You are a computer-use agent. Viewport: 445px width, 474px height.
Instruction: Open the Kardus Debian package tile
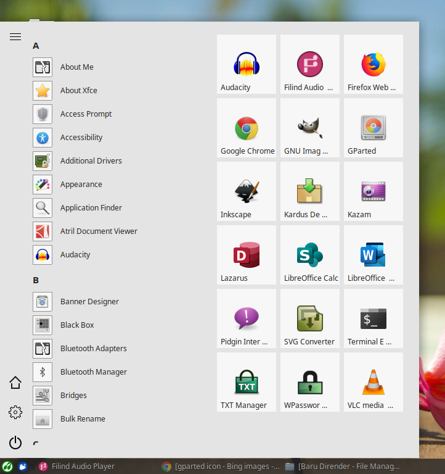[310, 191]
